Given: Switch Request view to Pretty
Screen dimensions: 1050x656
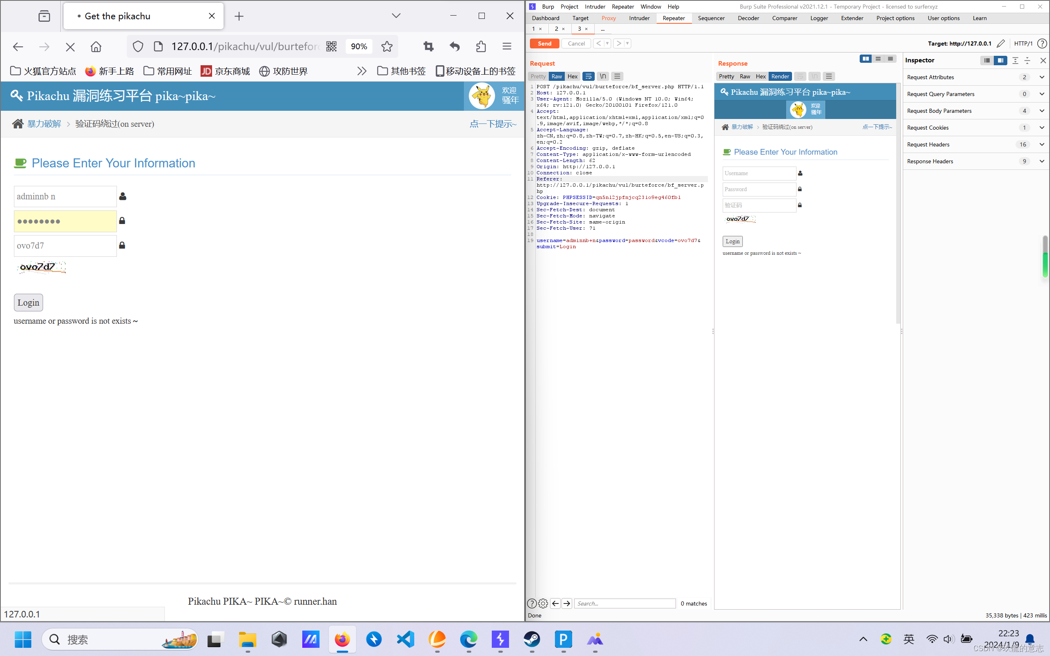Looking at the screenshot, I should click(538, 76).
